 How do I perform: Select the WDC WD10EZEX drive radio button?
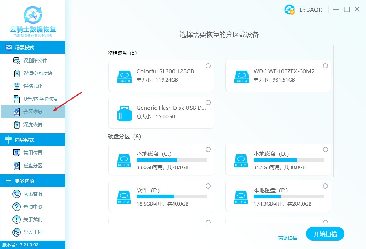[x=325, y=66]
